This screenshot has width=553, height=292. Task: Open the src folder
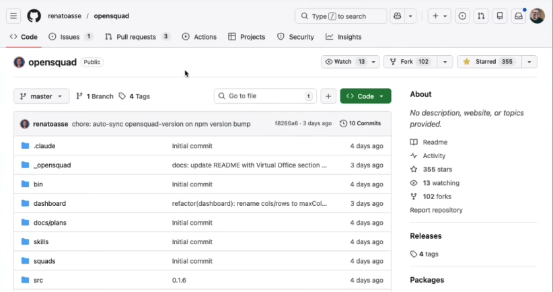click(38, 281)
